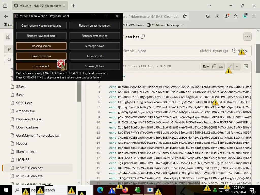Toggle the Reverse text payload
The height and width of the screenshot is (195, 260).
point(94,56)
